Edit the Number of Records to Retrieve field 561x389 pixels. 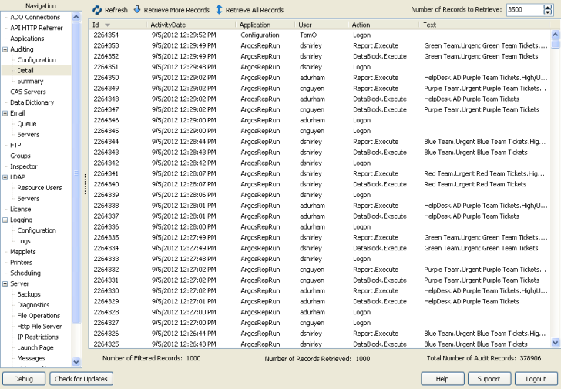point(525,10)
